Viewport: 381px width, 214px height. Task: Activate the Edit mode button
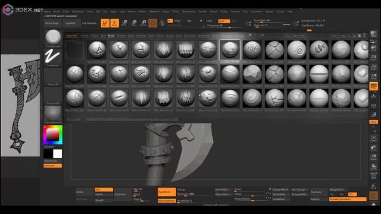pyautogui.click(x=105, y=23)
